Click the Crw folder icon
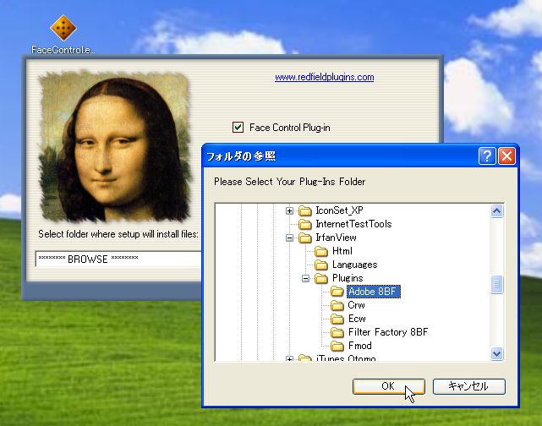The width and height of the screenshot is (542, 426). point(337,305)
